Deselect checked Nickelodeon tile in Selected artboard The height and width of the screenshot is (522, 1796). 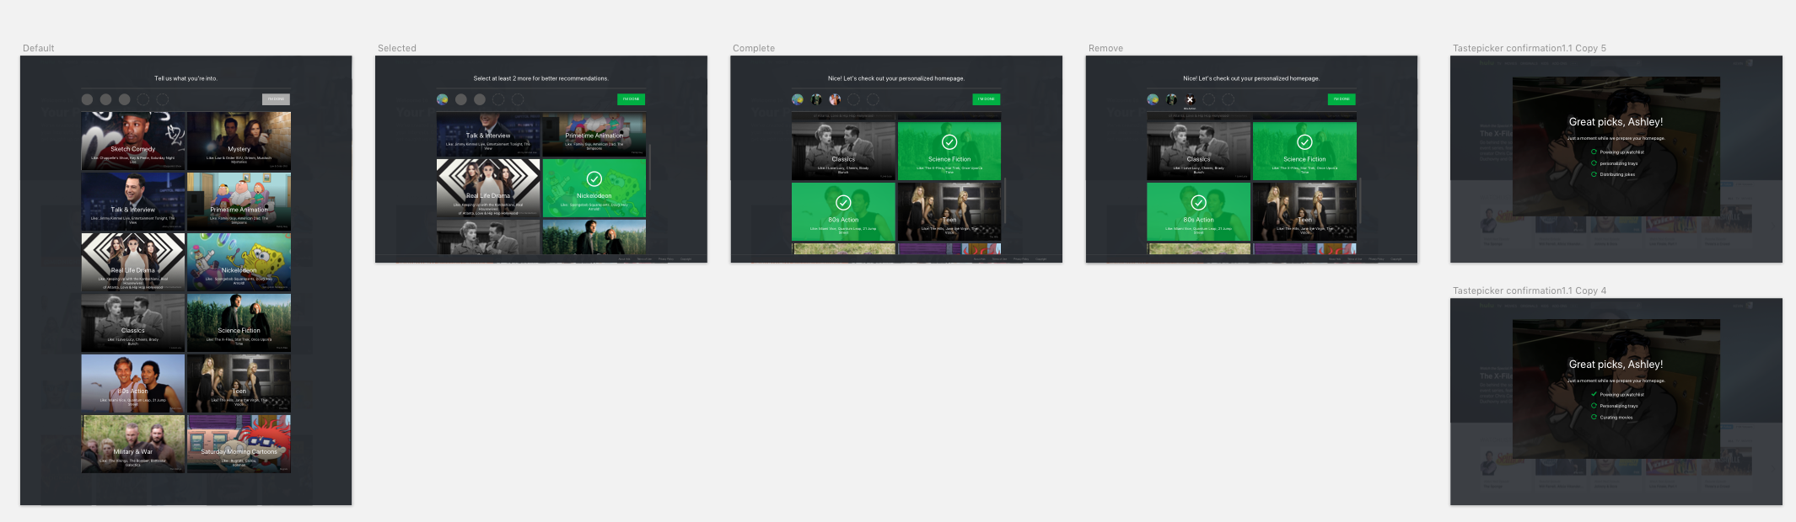pos(594,188)
